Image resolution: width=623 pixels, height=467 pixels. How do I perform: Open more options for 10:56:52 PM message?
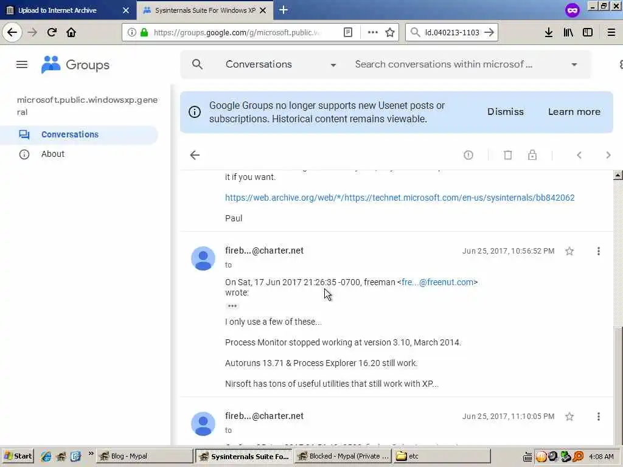[599, 251]
